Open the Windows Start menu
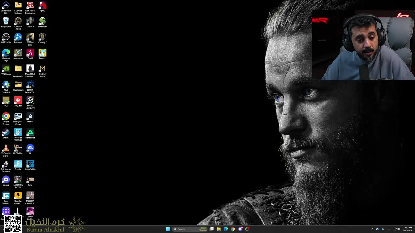The image size is (415, 233). coord(168,229)
